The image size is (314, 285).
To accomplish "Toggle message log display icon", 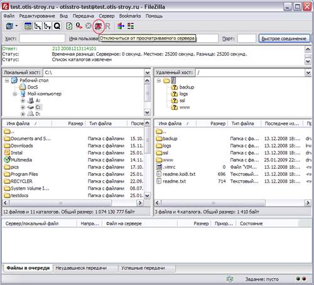I will pyautogui.click(x=28, y=26).
